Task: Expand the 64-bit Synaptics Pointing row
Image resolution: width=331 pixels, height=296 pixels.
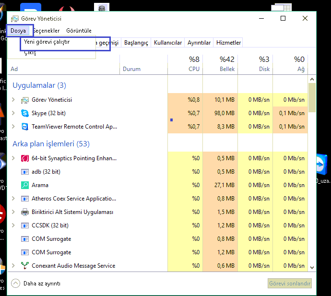Action: point(13,158)
